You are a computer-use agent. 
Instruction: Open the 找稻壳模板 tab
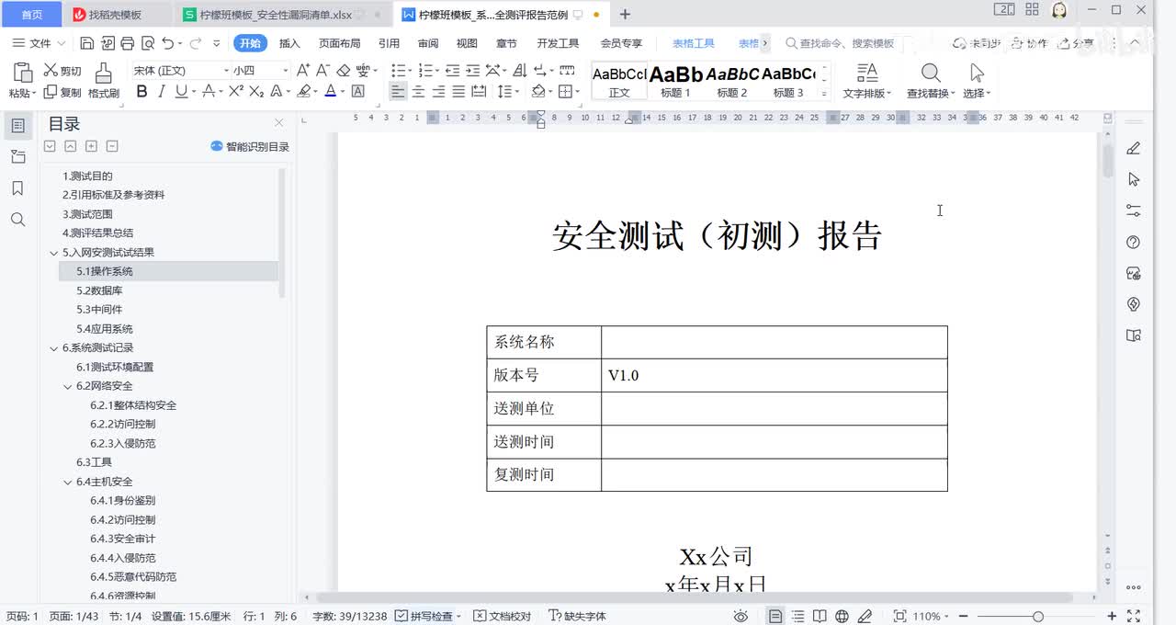(115, 15)
